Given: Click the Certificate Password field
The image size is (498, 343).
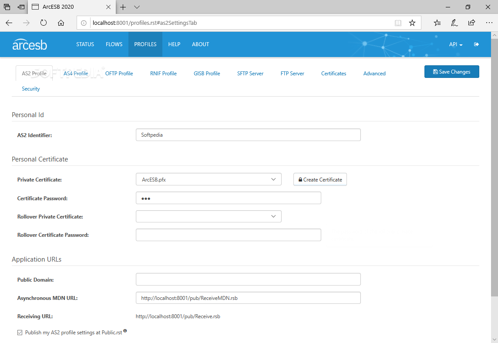Looking at the screenshot, I should tap(229, 198).
